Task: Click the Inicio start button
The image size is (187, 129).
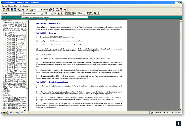Action: click(x=4, y=112)
